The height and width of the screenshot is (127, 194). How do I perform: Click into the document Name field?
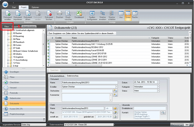click(x=90, y=83)
